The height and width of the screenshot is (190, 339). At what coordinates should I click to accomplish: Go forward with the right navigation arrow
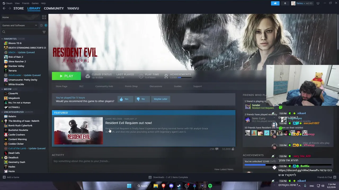(10, 8)
